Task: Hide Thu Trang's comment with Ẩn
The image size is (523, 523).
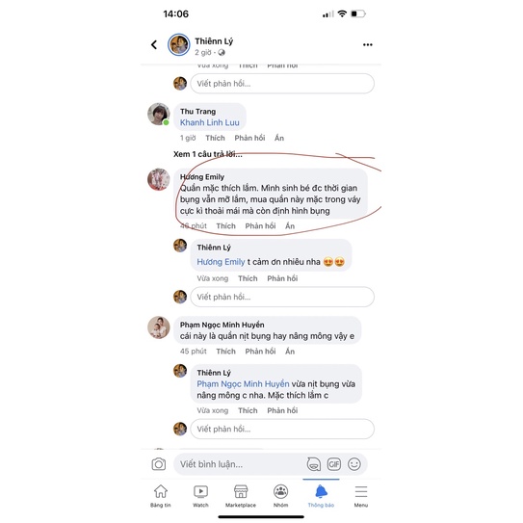Action: 279,138
